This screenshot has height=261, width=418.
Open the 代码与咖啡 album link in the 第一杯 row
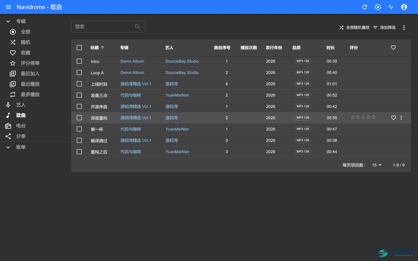(x=131, y=129)
